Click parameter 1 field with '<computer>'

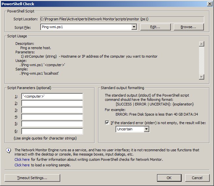point(52,96)
